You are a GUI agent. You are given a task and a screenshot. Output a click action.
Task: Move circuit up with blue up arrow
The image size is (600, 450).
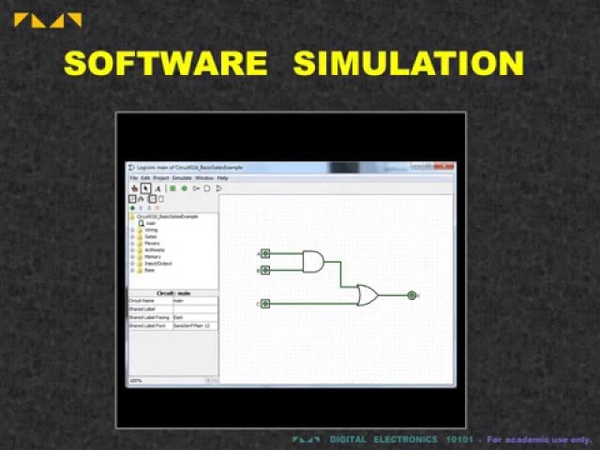click(x=141, y=208)
